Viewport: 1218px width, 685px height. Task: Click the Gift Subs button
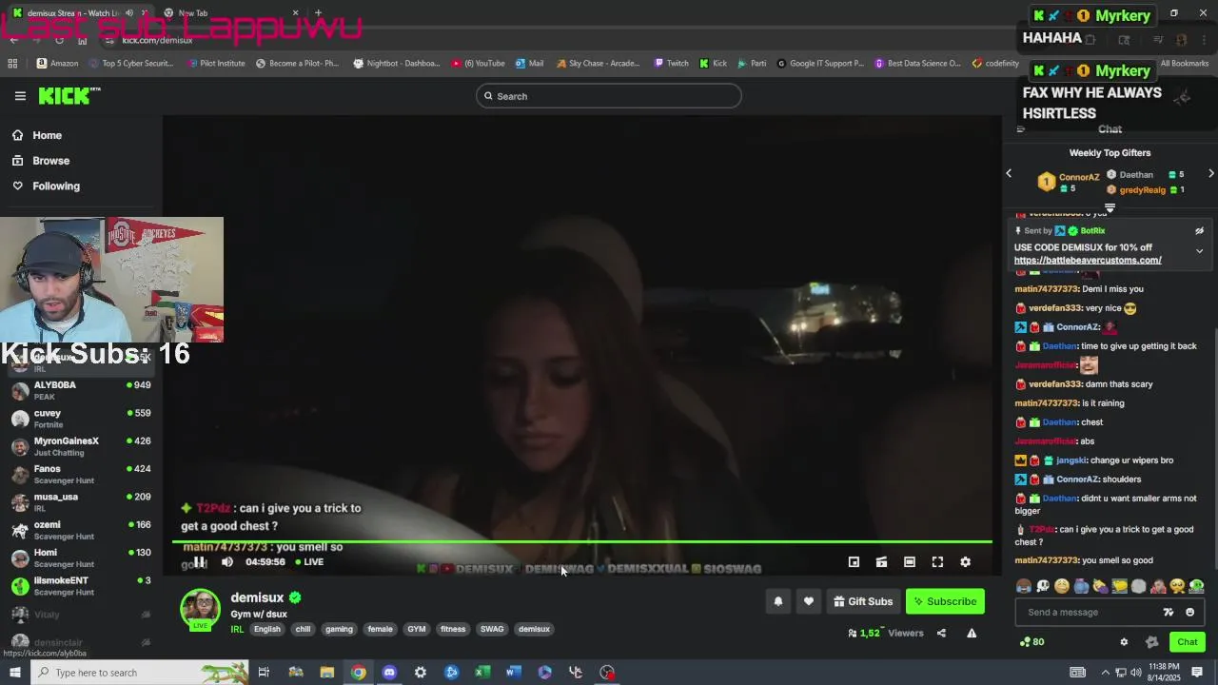[864, 601]
